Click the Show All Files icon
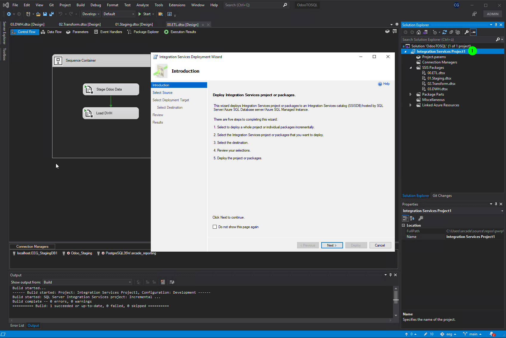506x338 pixels. (x=458, y=32)
